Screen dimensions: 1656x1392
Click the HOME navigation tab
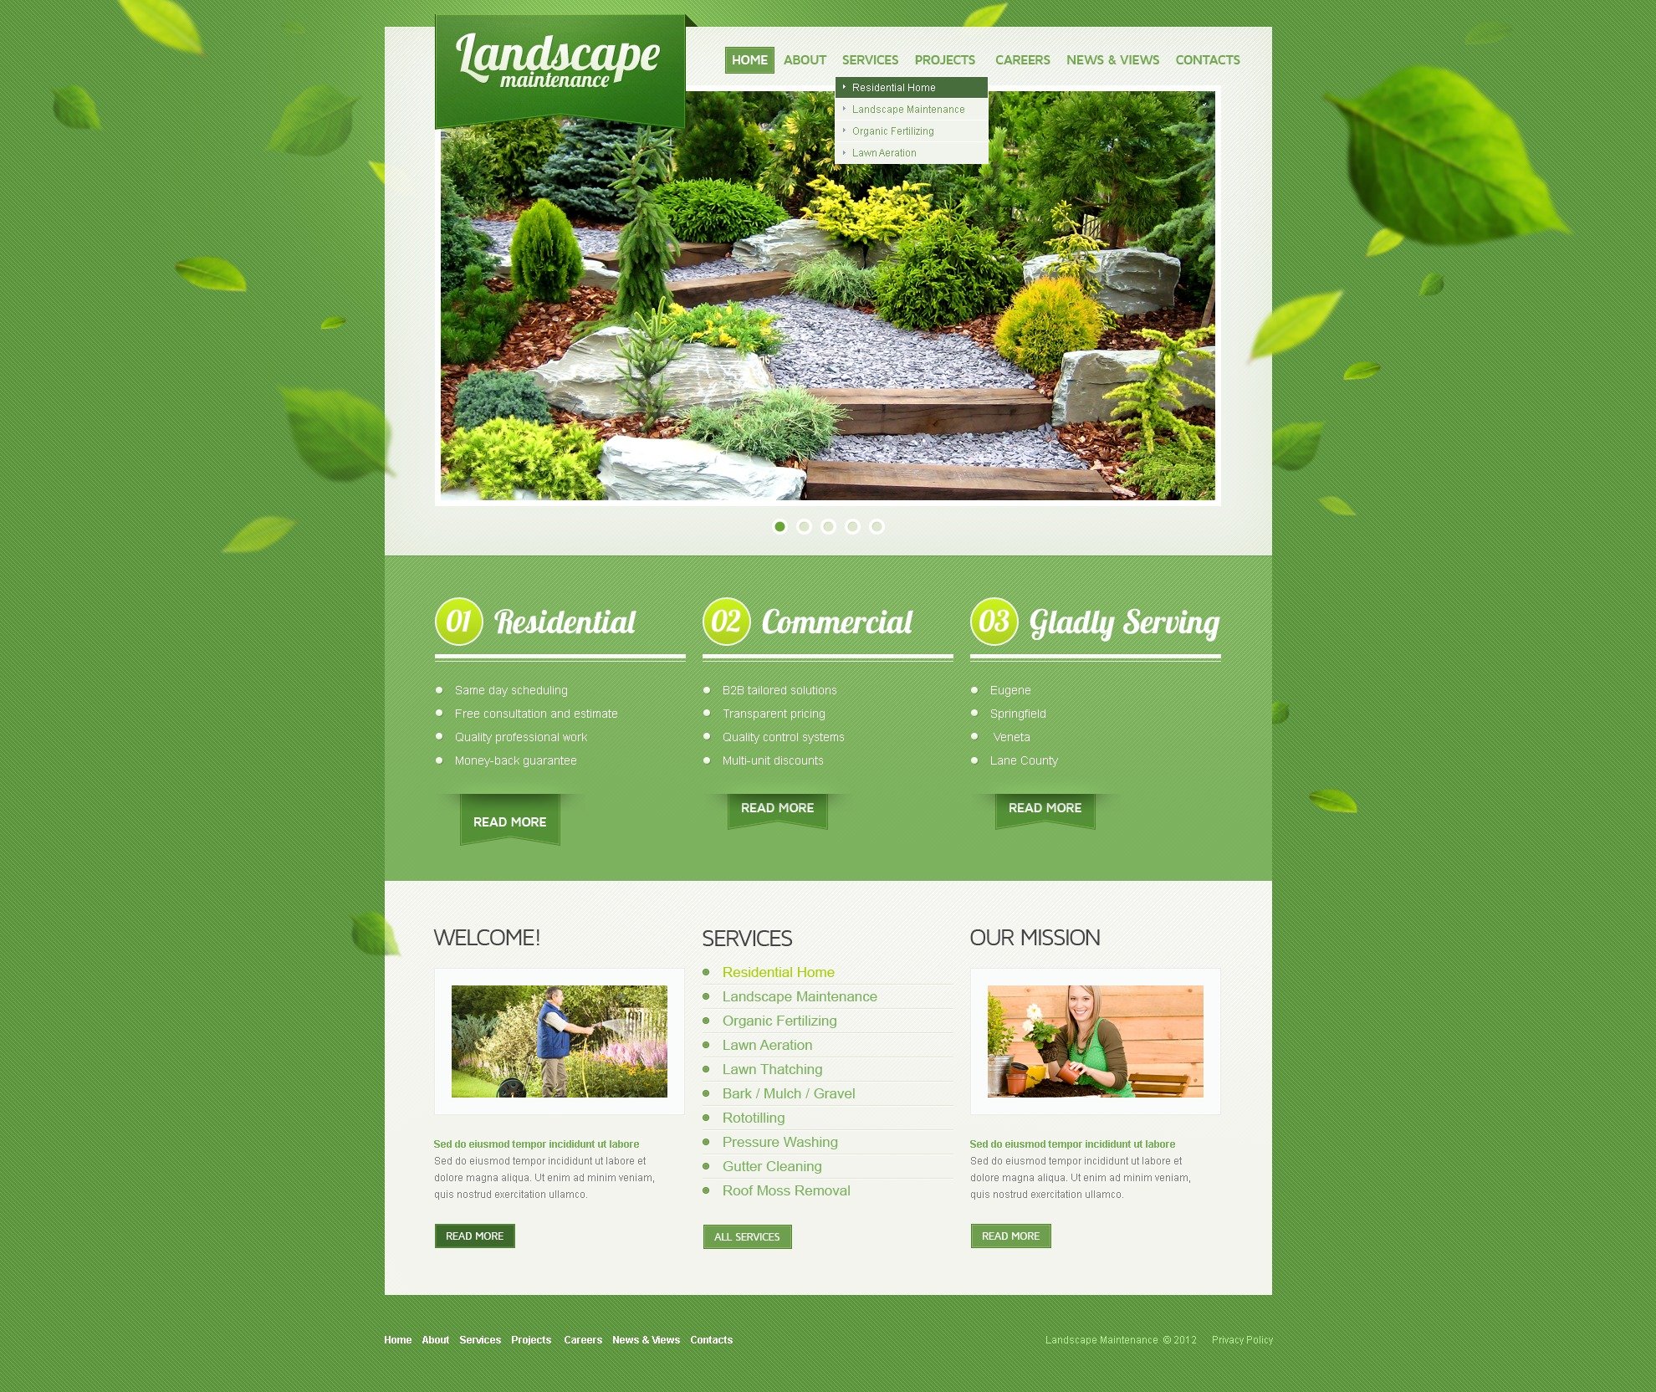[747, 61]
